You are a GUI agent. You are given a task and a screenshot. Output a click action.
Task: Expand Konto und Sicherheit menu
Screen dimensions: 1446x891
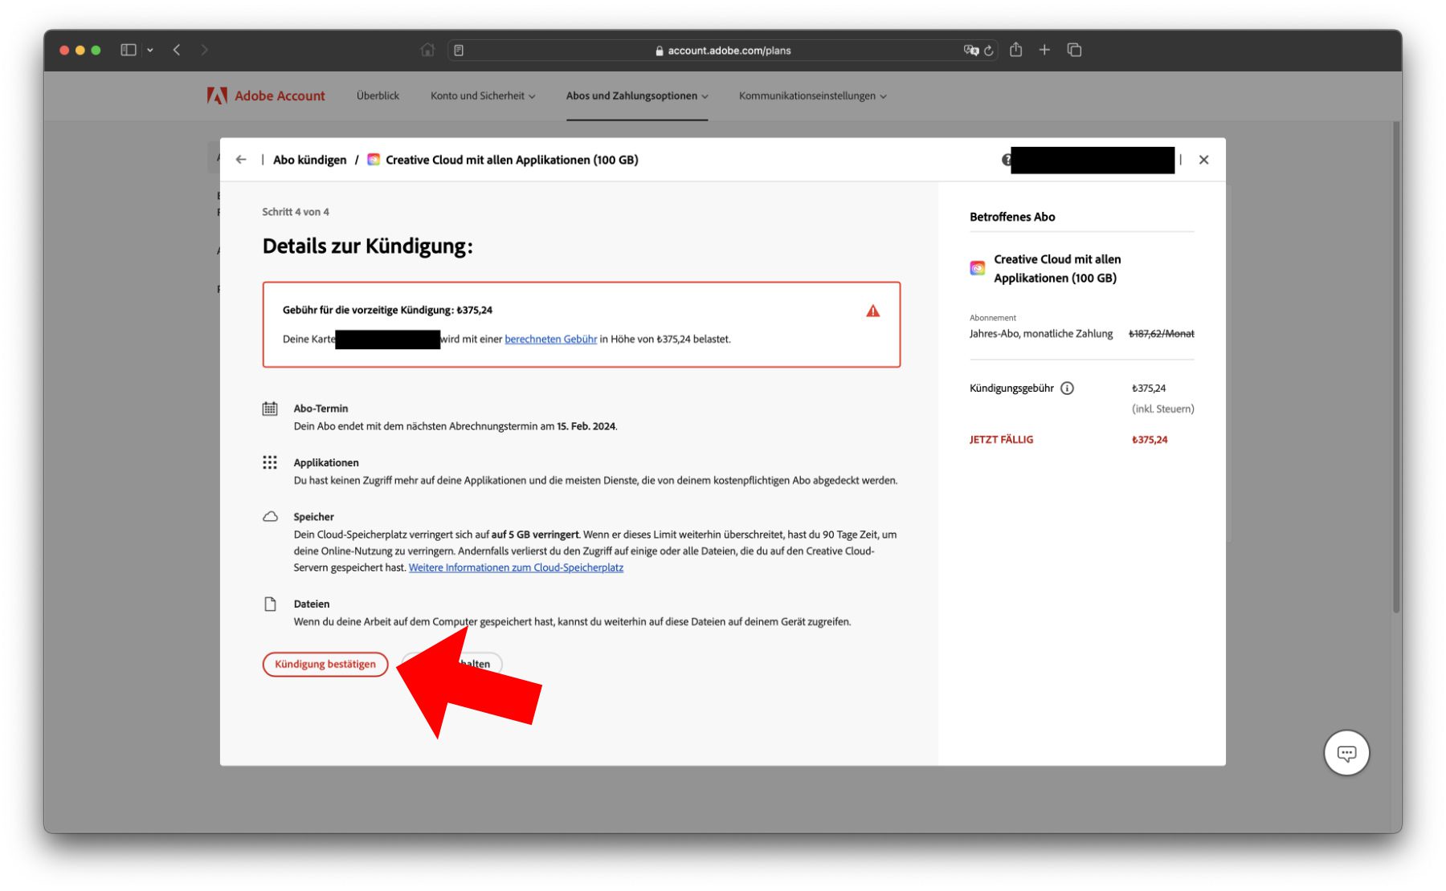pyautogui.click(x=482, y=96)
